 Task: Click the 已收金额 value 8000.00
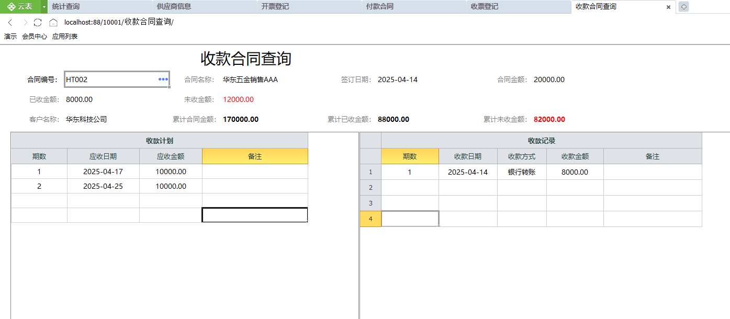[x=79, y=99]
